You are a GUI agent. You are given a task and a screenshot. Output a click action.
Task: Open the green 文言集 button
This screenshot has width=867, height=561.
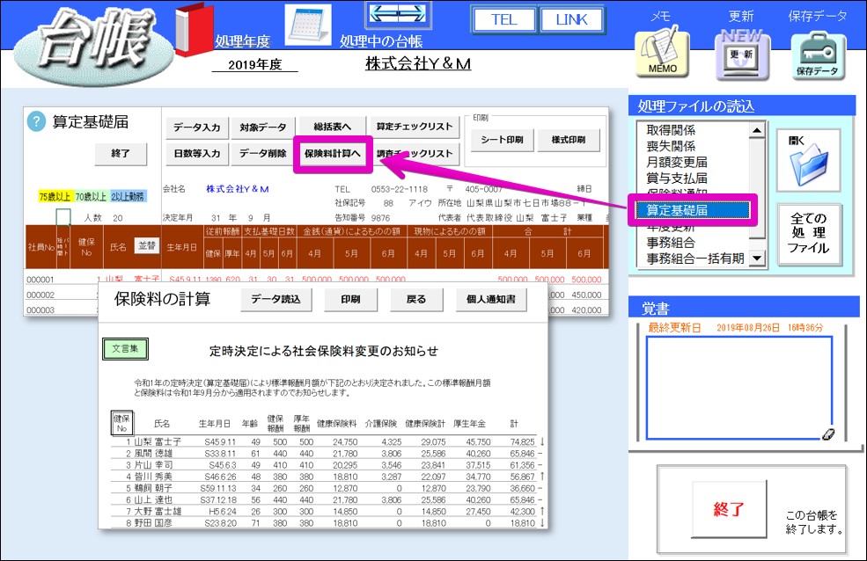tap(125, 349)
